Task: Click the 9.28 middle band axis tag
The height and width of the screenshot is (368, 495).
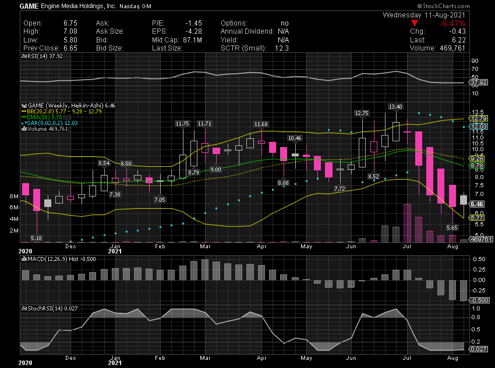Action: [477, 159]
